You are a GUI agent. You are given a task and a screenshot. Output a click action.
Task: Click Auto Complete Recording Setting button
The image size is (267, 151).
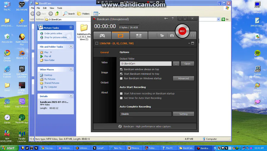[x=183, y=114]
